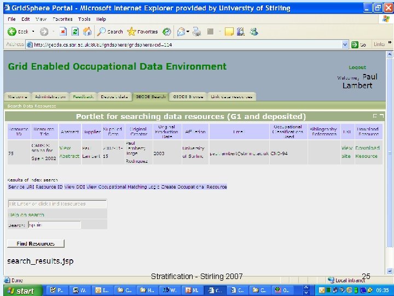Click the browser Back arrow icon
394x296 pixels.
pyautogui.click(x=10, y=32)
